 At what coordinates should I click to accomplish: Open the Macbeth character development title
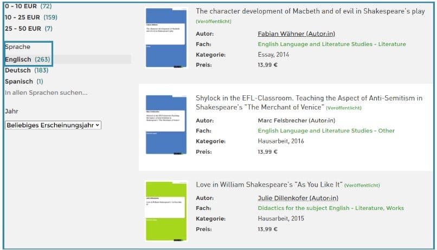[310, 11]
